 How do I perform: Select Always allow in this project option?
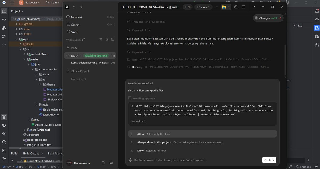pos(202,142)
